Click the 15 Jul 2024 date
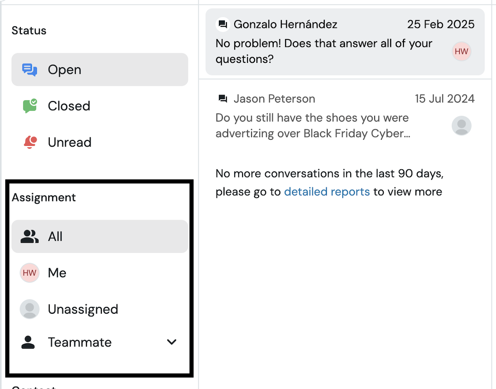 click(x=445, y=99)
